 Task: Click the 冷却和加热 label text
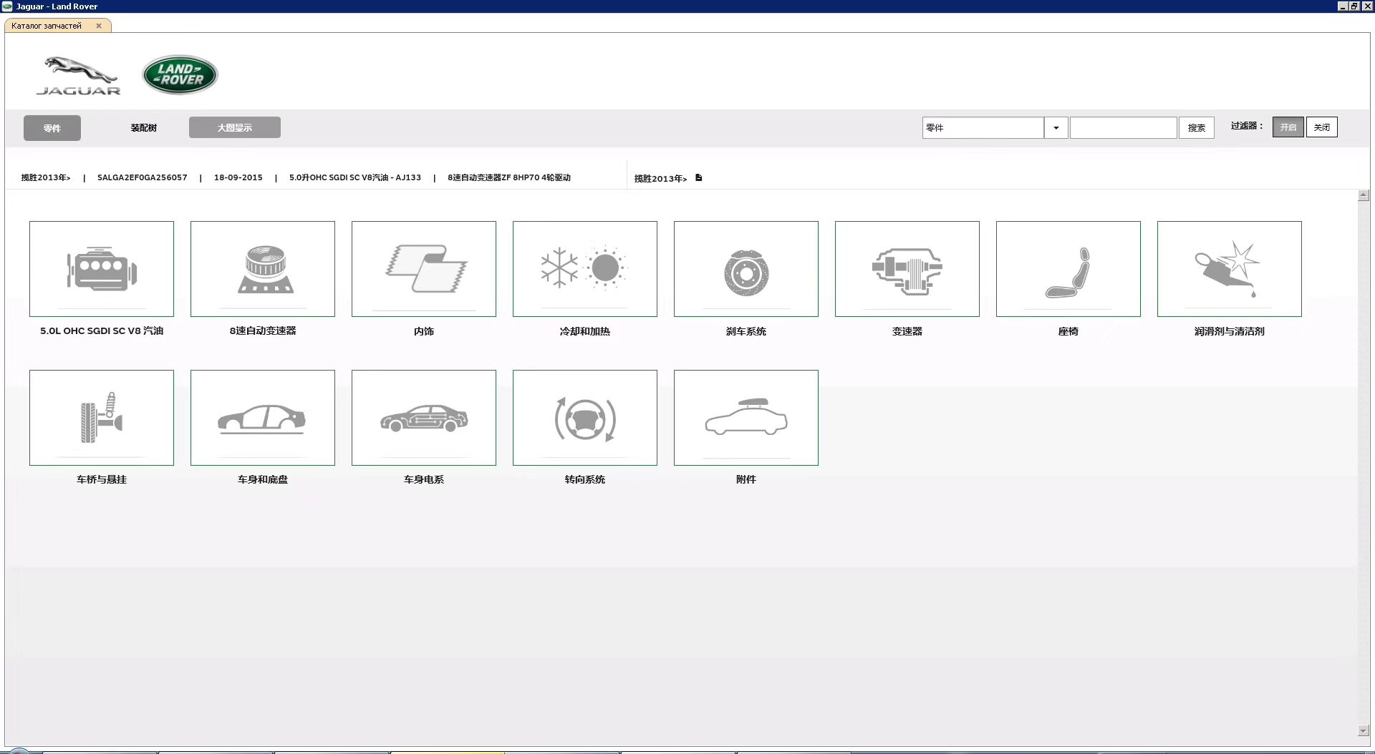[x=585, y=331]
